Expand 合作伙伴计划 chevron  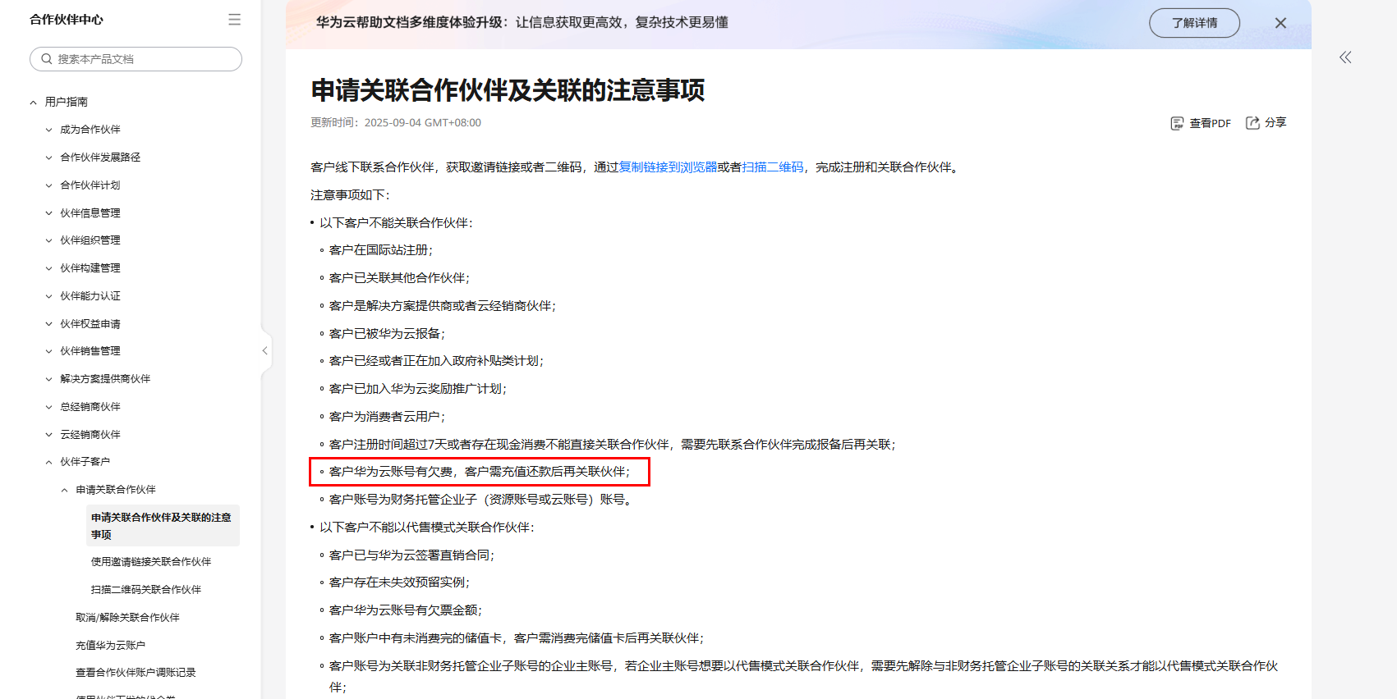click(x=48, y=185)
